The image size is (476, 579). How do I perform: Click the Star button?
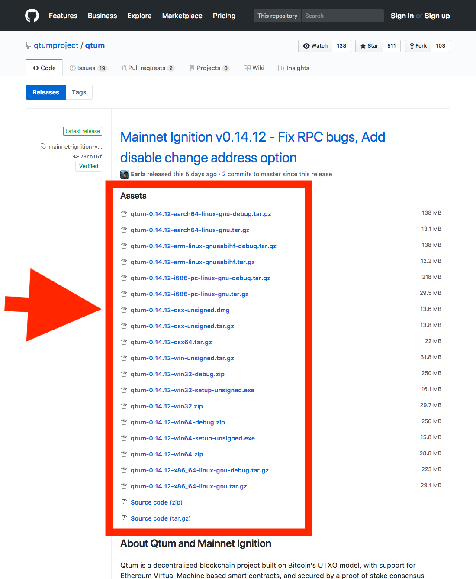(x=369, y=46)
